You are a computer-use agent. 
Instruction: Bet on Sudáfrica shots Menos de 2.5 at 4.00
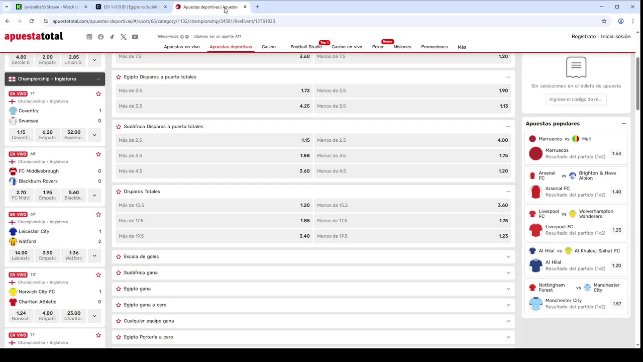click(x=412, y=140)
